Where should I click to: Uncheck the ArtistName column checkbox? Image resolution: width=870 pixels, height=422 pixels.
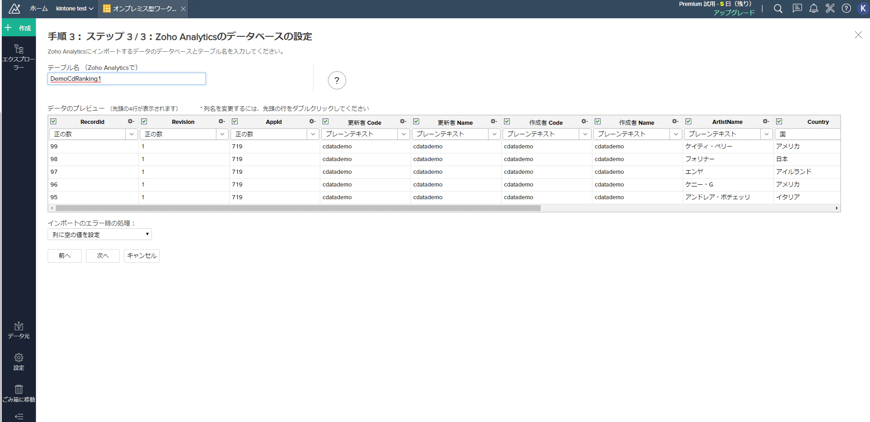click(x=689, y=122)
